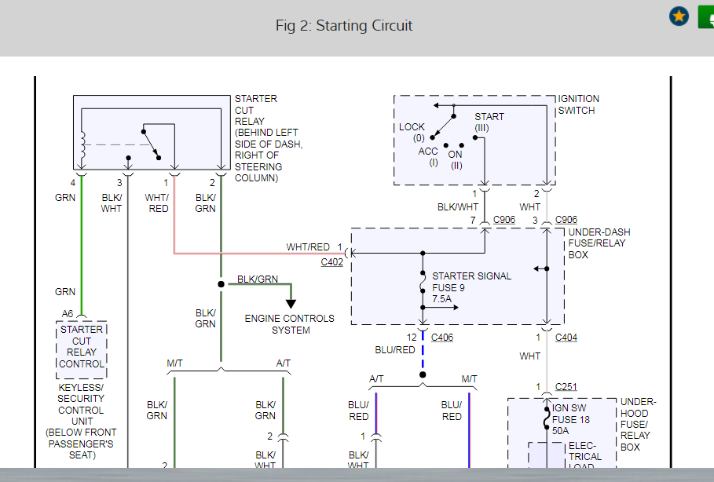This screenshot has width=714, height=482.
Task: Click the GRN label under relay pin 4
Action: click(65, 198)
